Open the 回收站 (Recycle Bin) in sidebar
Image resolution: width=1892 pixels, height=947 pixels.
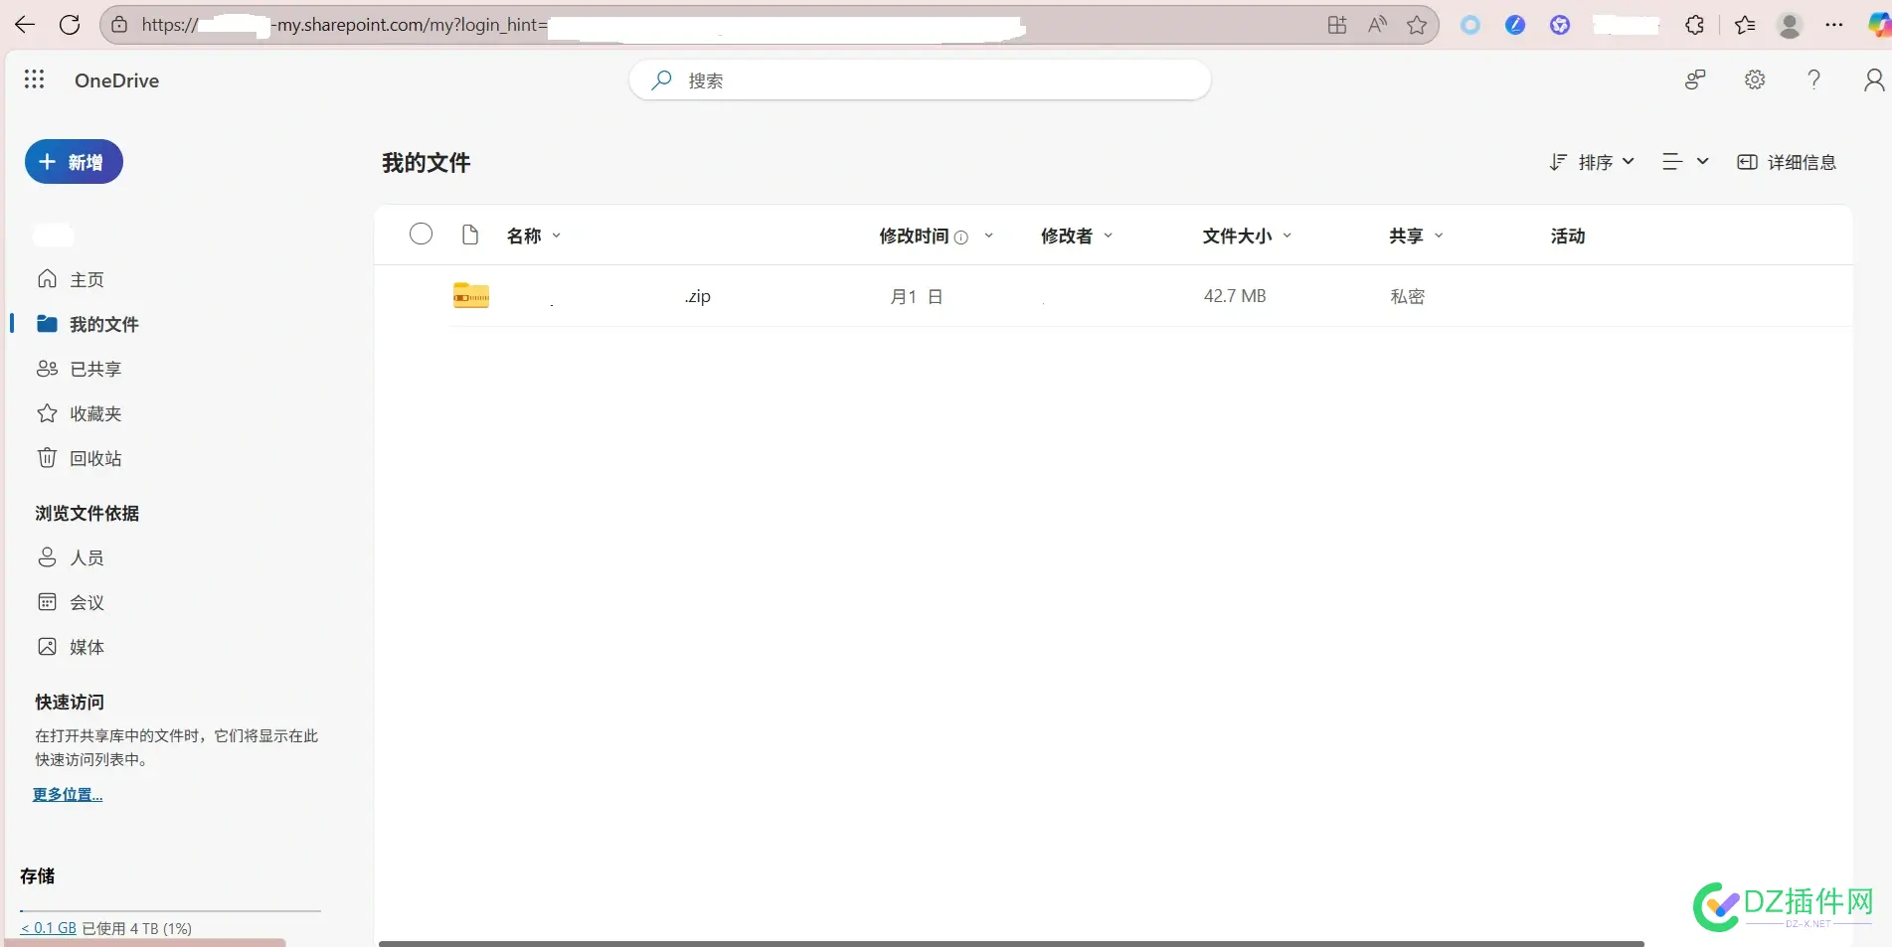(x=96, y=458)
